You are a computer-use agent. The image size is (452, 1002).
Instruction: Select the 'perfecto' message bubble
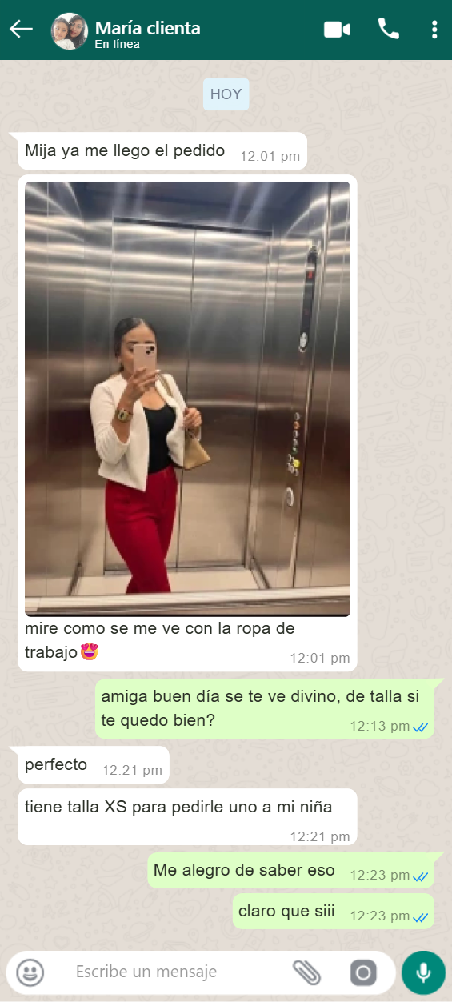pos(94,765)
